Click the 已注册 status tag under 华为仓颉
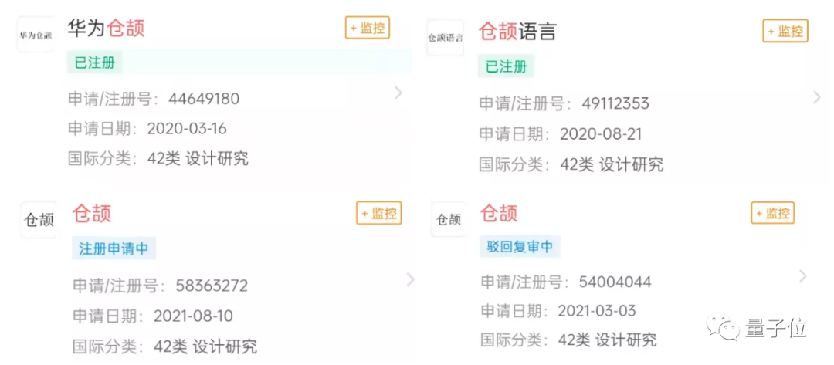Viewport: 834px width, 365px height. pos(94,63)
